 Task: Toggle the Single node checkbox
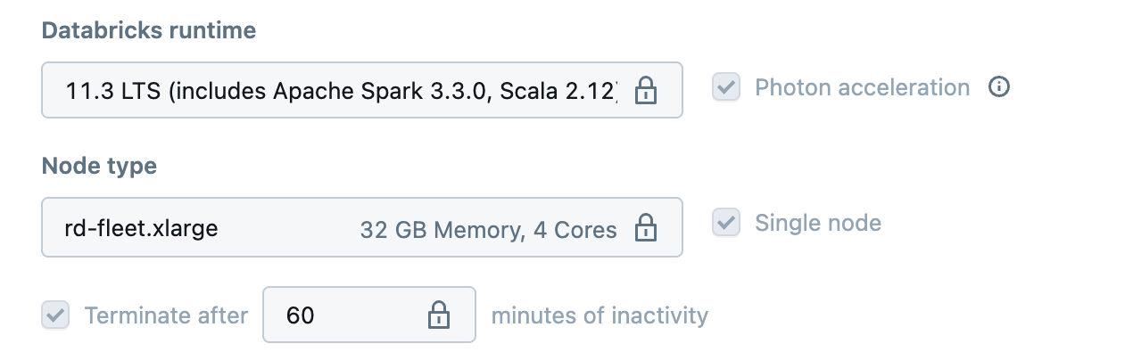[726, 223]
